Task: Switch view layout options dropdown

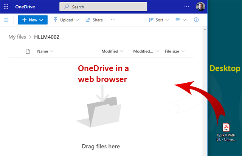Action: click(x=181, y=20)
